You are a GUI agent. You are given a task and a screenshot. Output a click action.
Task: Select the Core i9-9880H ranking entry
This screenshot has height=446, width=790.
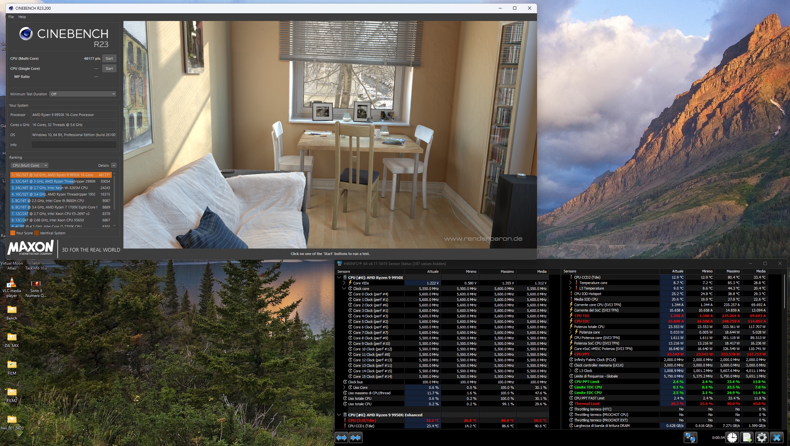click(61, 201)
